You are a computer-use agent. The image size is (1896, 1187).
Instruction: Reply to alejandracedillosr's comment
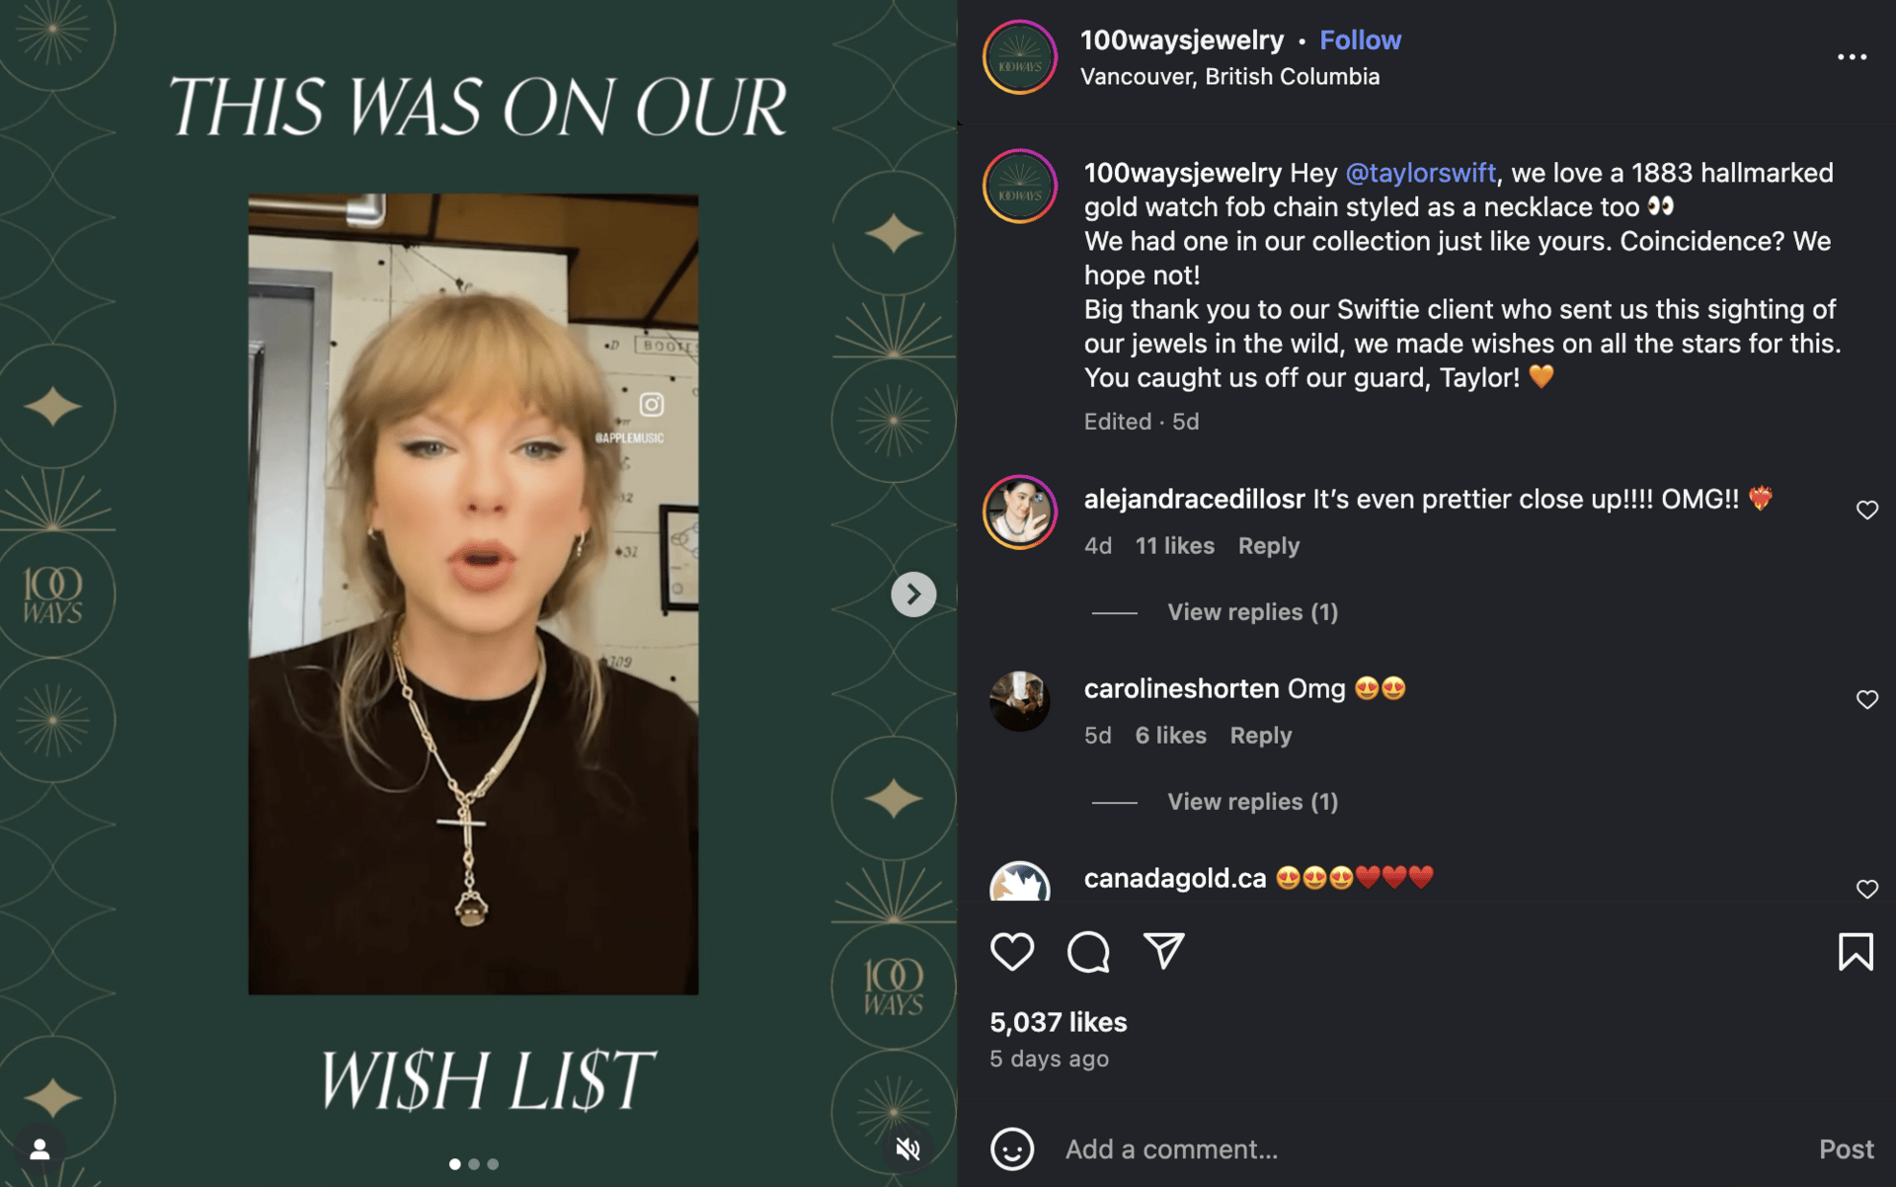coord(1268,546)
